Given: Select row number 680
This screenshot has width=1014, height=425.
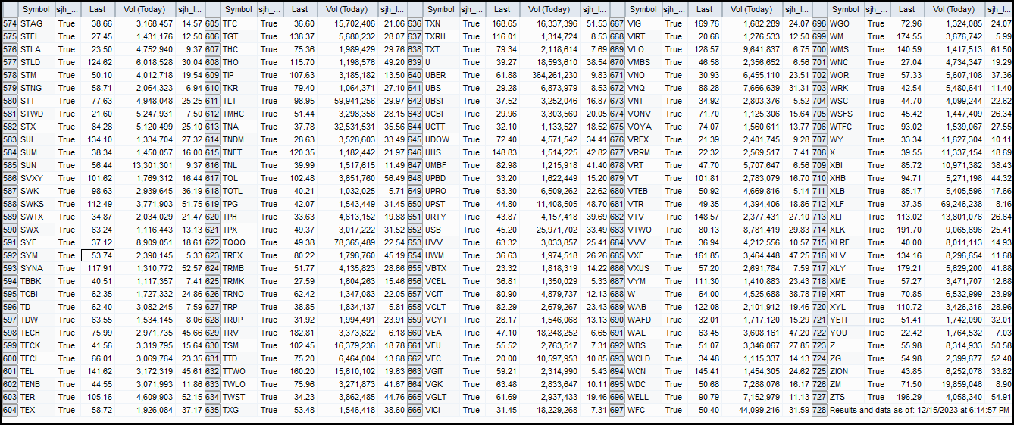Looking at the screenshot, I should pyautogui.click(x=617, y=191).
